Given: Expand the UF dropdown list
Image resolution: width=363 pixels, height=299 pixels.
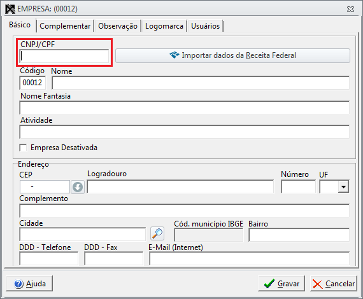Looking at the screenshot, I should (343, 186).
